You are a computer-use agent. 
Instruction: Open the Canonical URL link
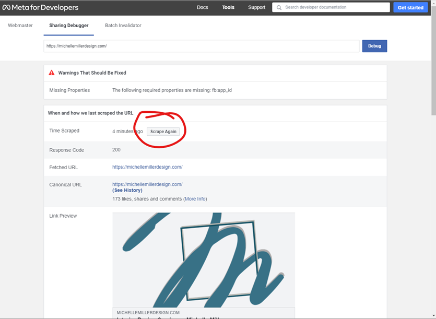(x=147, y=184)
